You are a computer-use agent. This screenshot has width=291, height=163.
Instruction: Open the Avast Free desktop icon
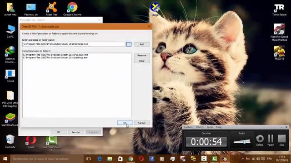[51, 9]
